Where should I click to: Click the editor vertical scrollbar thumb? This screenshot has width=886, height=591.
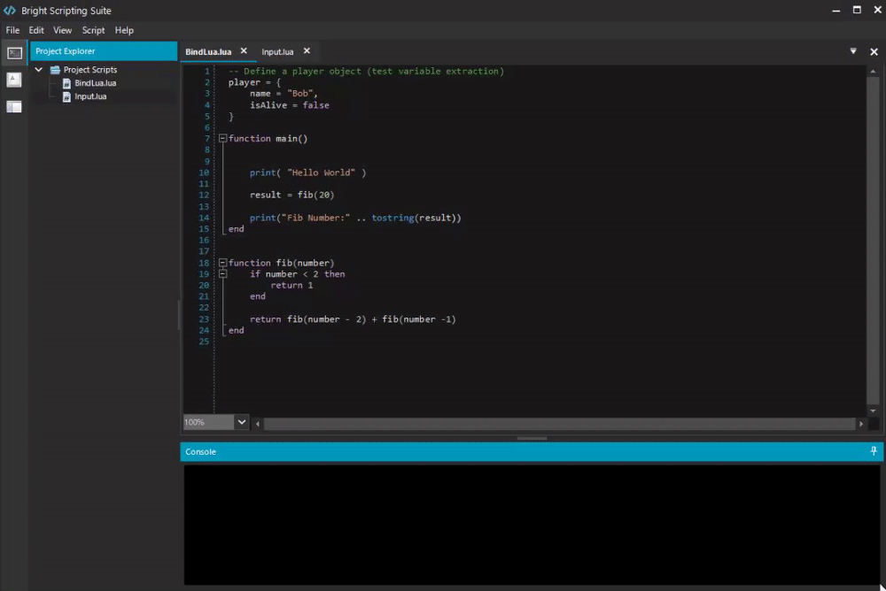point(873,241)
